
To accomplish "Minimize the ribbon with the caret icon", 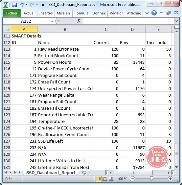I will 147,13.
